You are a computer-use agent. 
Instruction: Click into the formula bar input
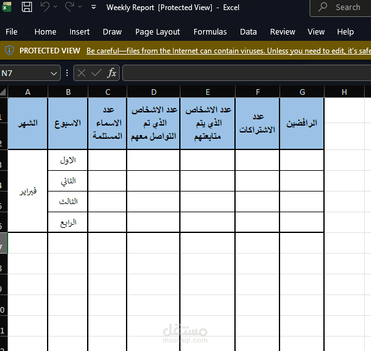[246, 73]
